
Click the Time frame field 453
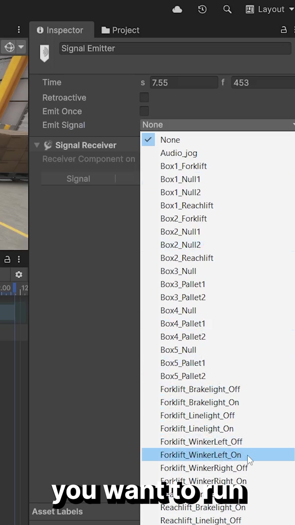pyautogui.click(x=263, y=83)
